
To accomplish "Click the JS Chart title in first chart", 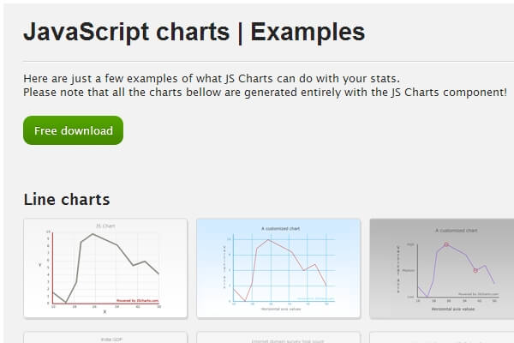I will [105, 226].
